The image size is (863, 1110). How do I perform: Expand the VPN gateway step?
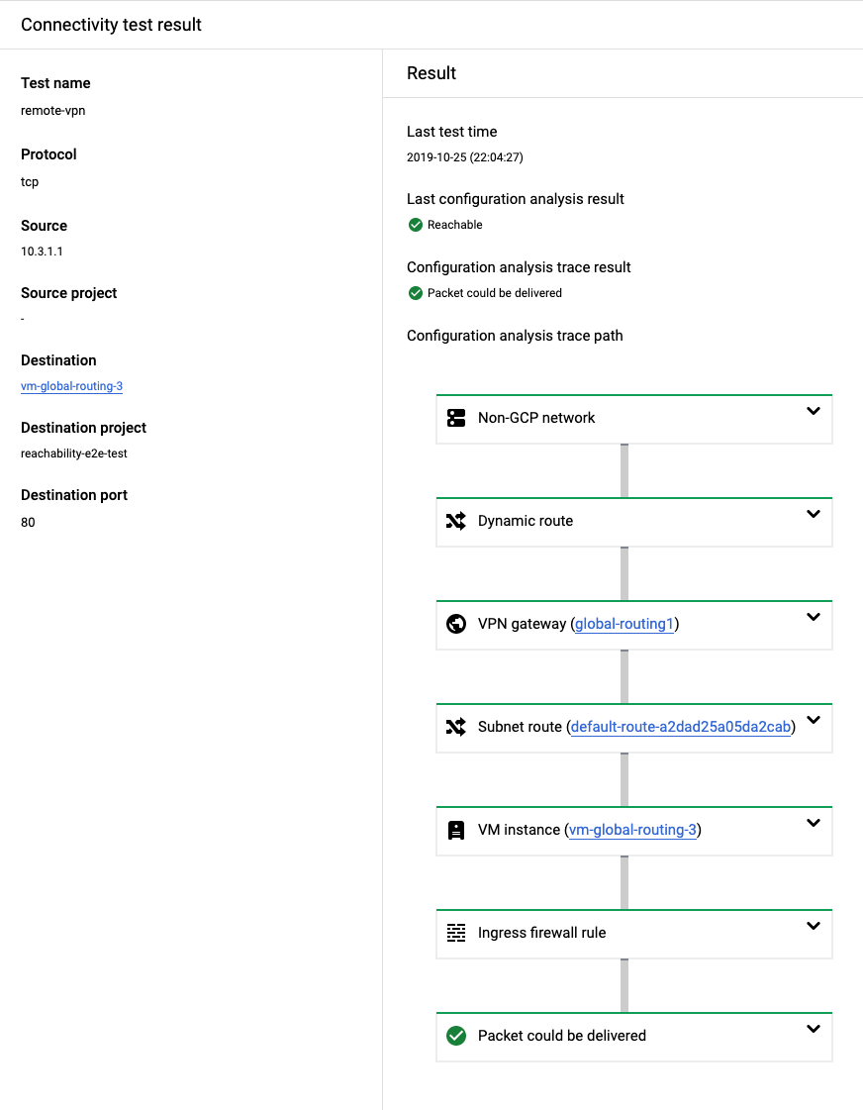click(x=814, y=617)
